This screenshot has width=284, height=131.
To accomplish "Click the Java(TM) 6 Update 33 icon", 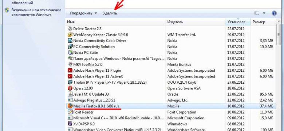I will click(70, 94).
